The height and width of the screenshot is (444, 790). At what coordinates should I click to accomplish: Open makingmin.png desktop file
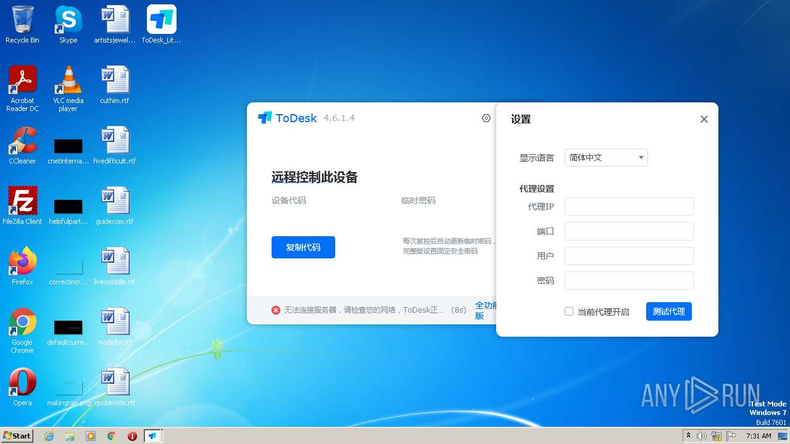[69, 392]
